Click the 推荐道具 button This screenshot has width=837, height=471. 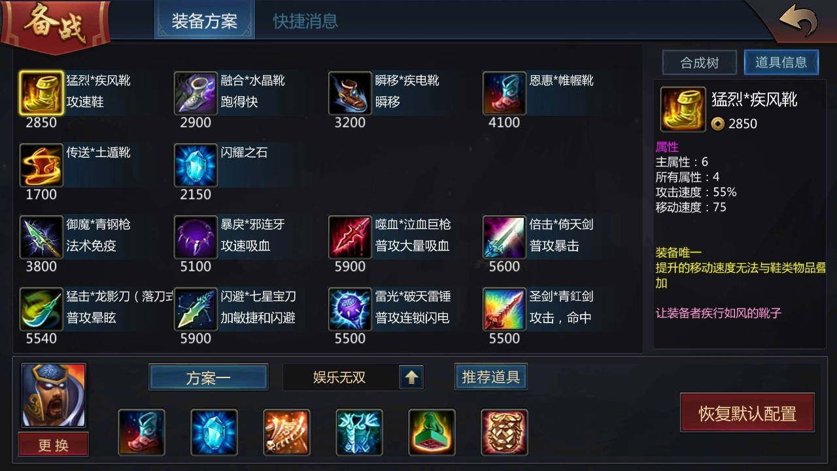490,377
